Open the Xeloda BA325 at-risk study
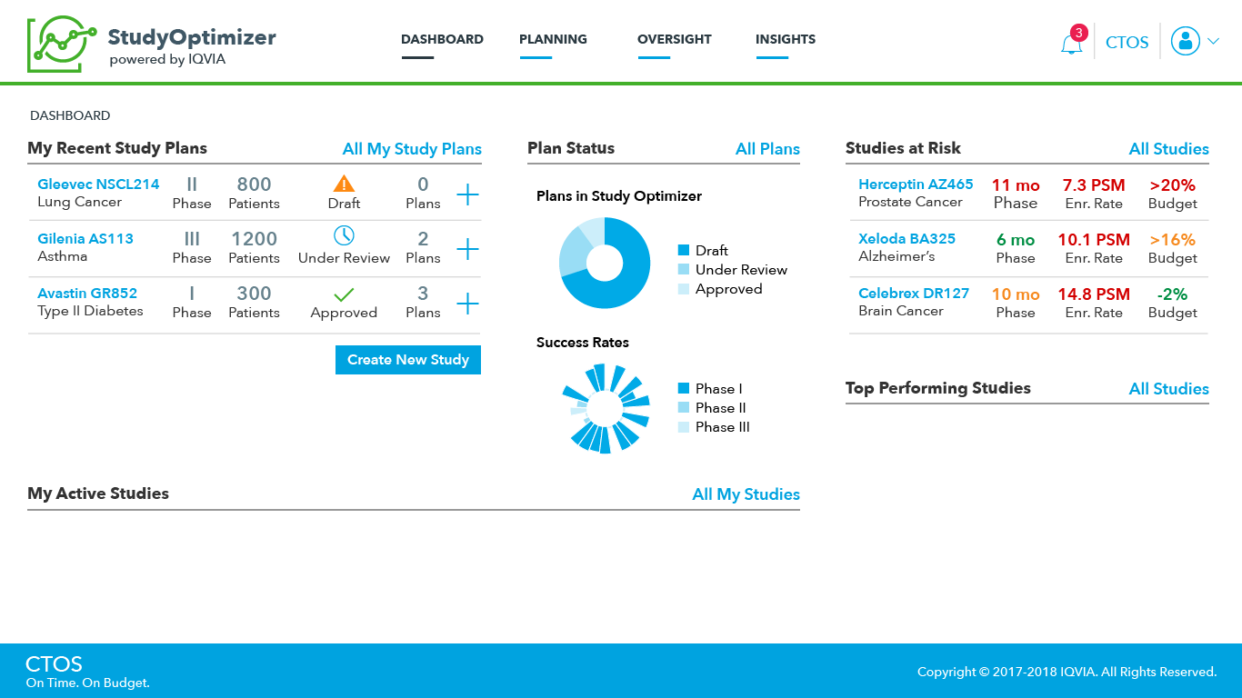Viewport: 1242px width, 698px height. coord(907,238)
